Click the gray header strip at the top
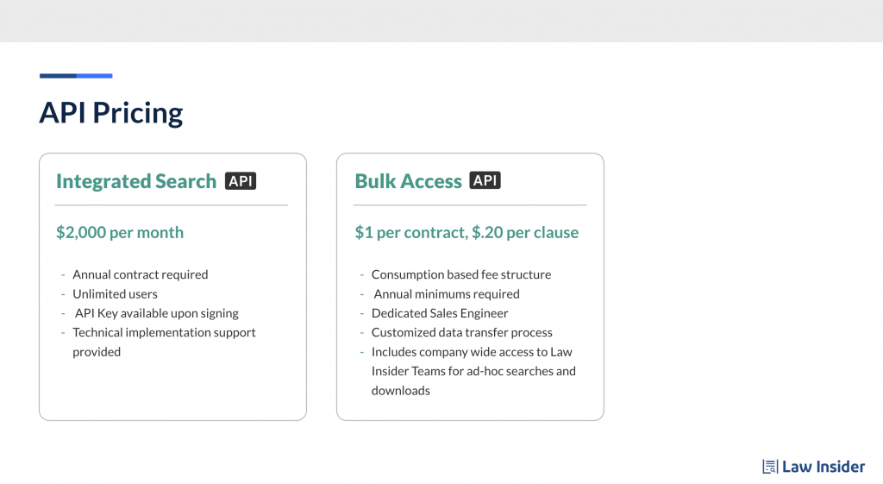The image size is (883, 484). click(x=441, y=21)
